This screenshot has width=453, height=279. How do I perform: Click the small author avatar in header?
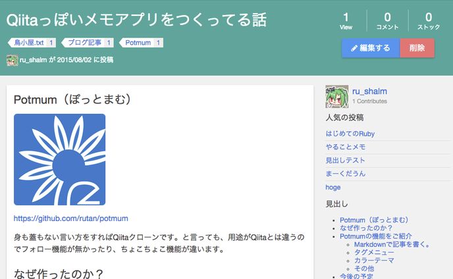13,60
